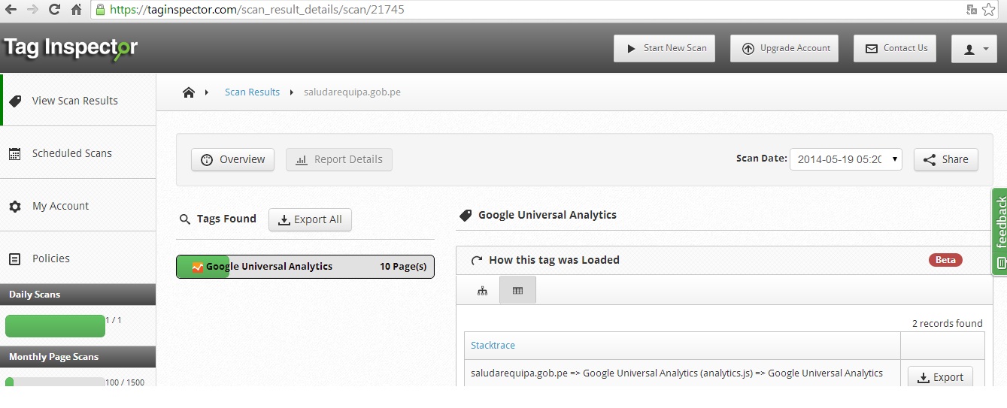Screen dimensions: 1007x408
Task: Open the green feedback side tab
Action: [999, 231]
